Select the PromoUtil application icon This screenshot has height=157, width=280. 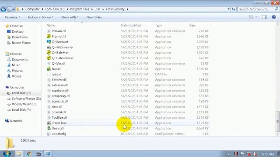point(49,36)
